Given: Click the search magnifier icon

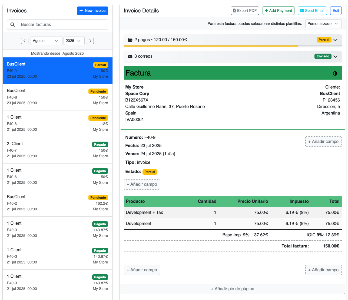Looking at the screenshot, I should click(12, 25).
